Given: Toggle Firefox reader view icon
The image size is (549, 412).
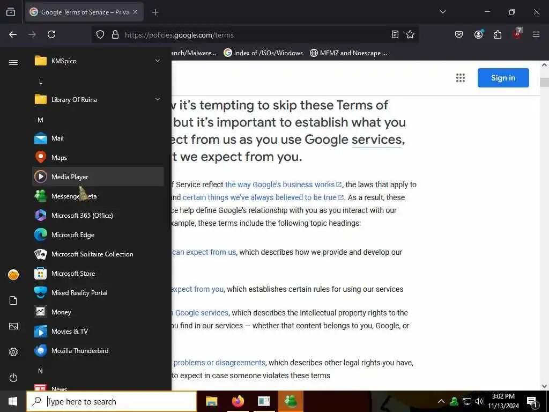Looking at the screenshot, I should 395,34.
